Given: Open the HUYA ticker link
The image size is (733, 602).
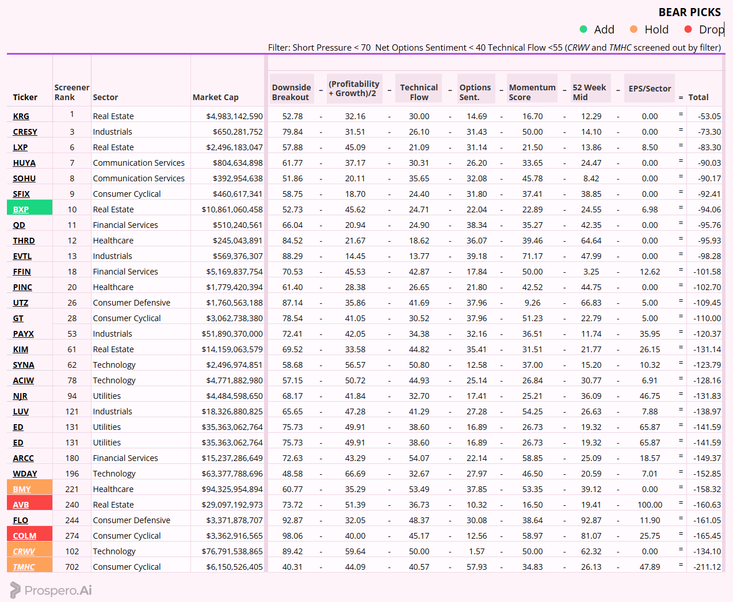Looking at the screenshot, I should pyautogui.click(x=24, y=163).
